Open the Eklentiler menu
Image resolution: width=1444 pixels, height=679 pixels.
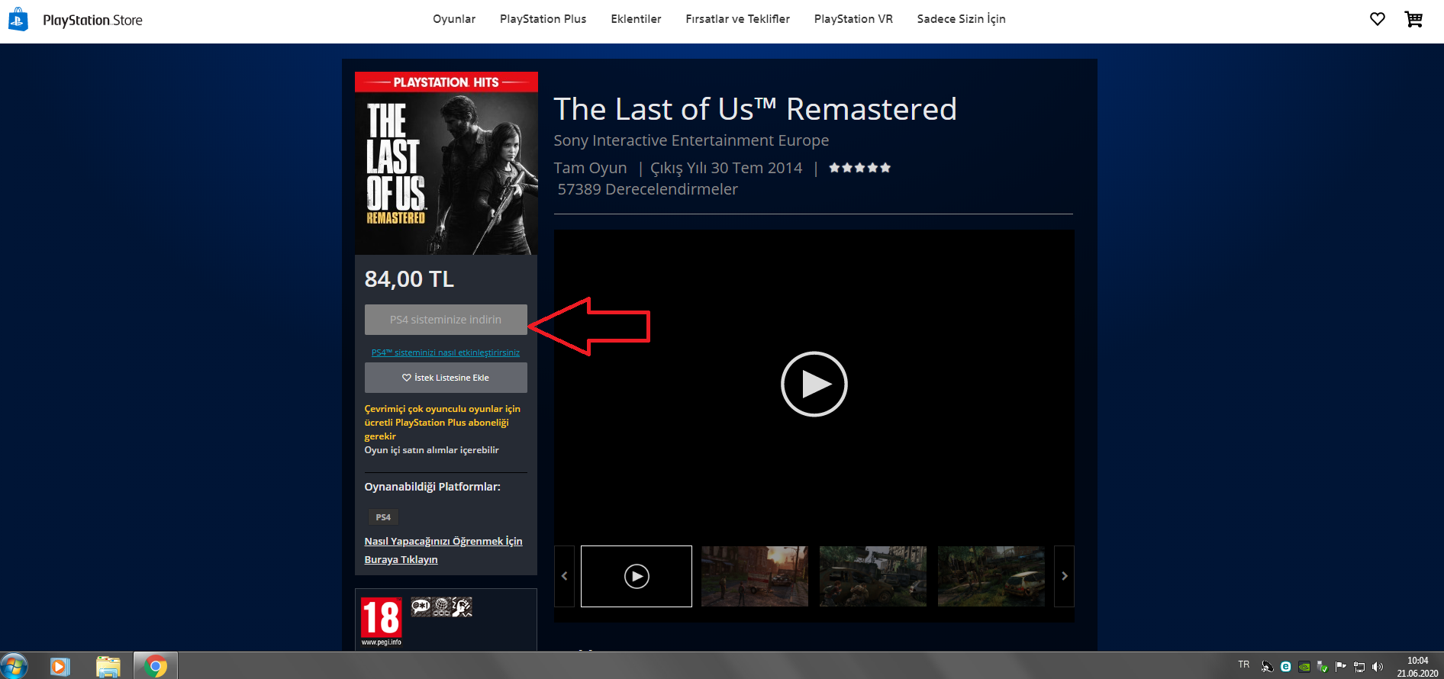[x=636, y=19]
